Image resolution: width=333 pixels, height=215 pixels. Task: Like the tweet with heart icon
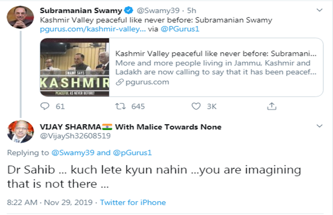pyautogui.click(x=196, y=106)
